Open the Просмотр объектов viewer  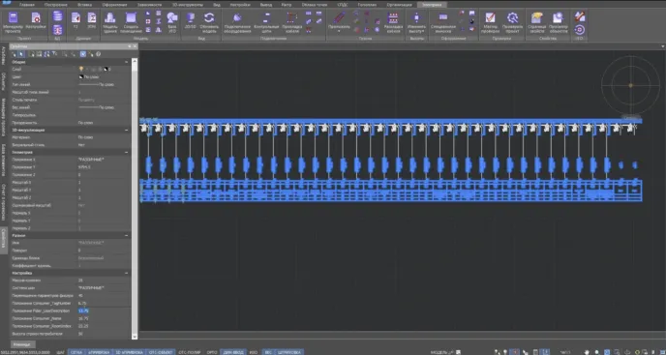pos(559,21)
